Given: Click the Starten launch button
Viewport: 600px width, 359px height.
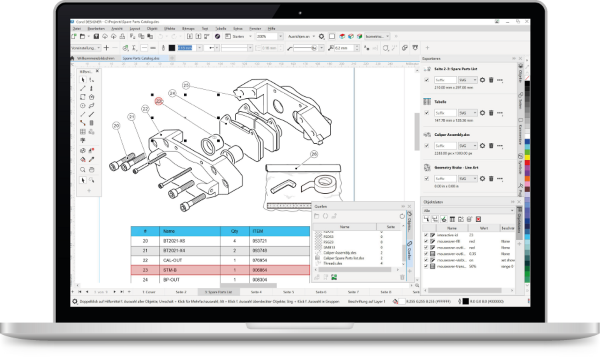Looking at the screenshot, I should [x=238, y=37].
